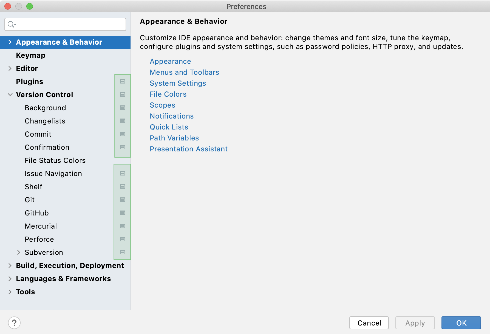Click inside the settings search field
The width and height of the screenshot is (490, 334).
click(66, 24)
